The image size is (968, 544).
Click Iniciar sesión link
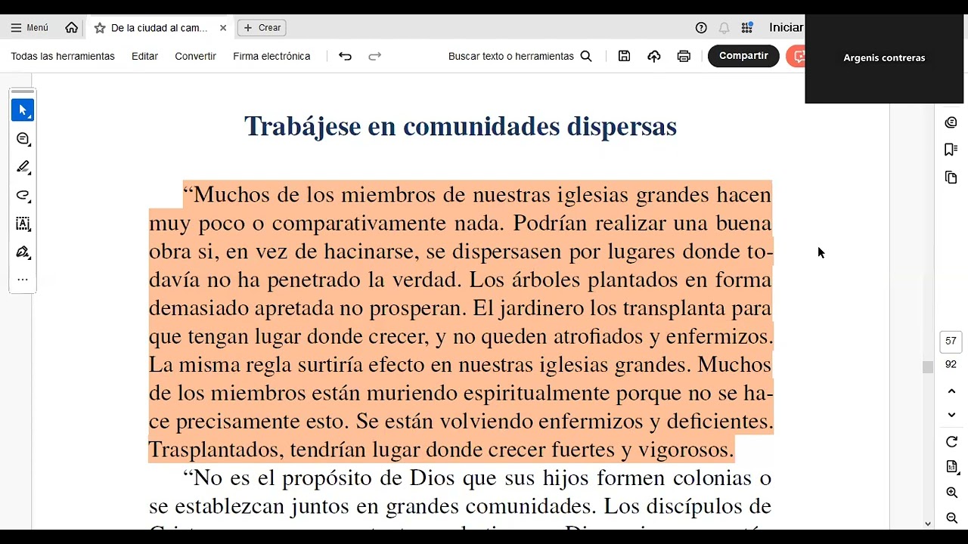click(x=786, y=27)
